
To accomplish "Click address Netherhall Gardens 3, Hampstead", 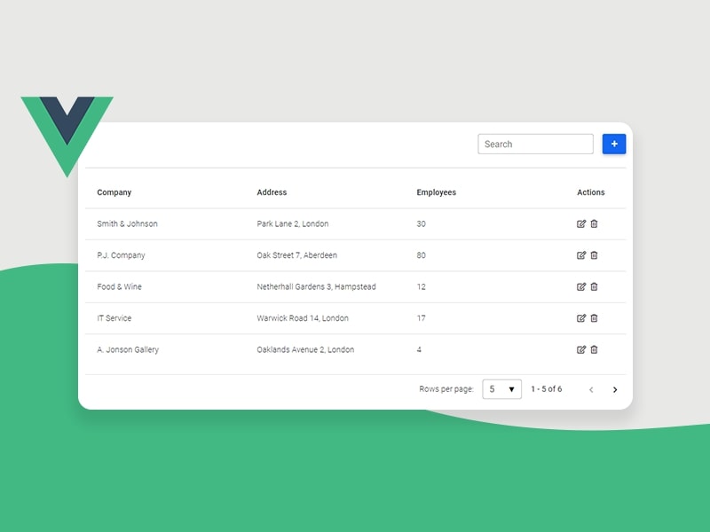I will pos(316,286).
